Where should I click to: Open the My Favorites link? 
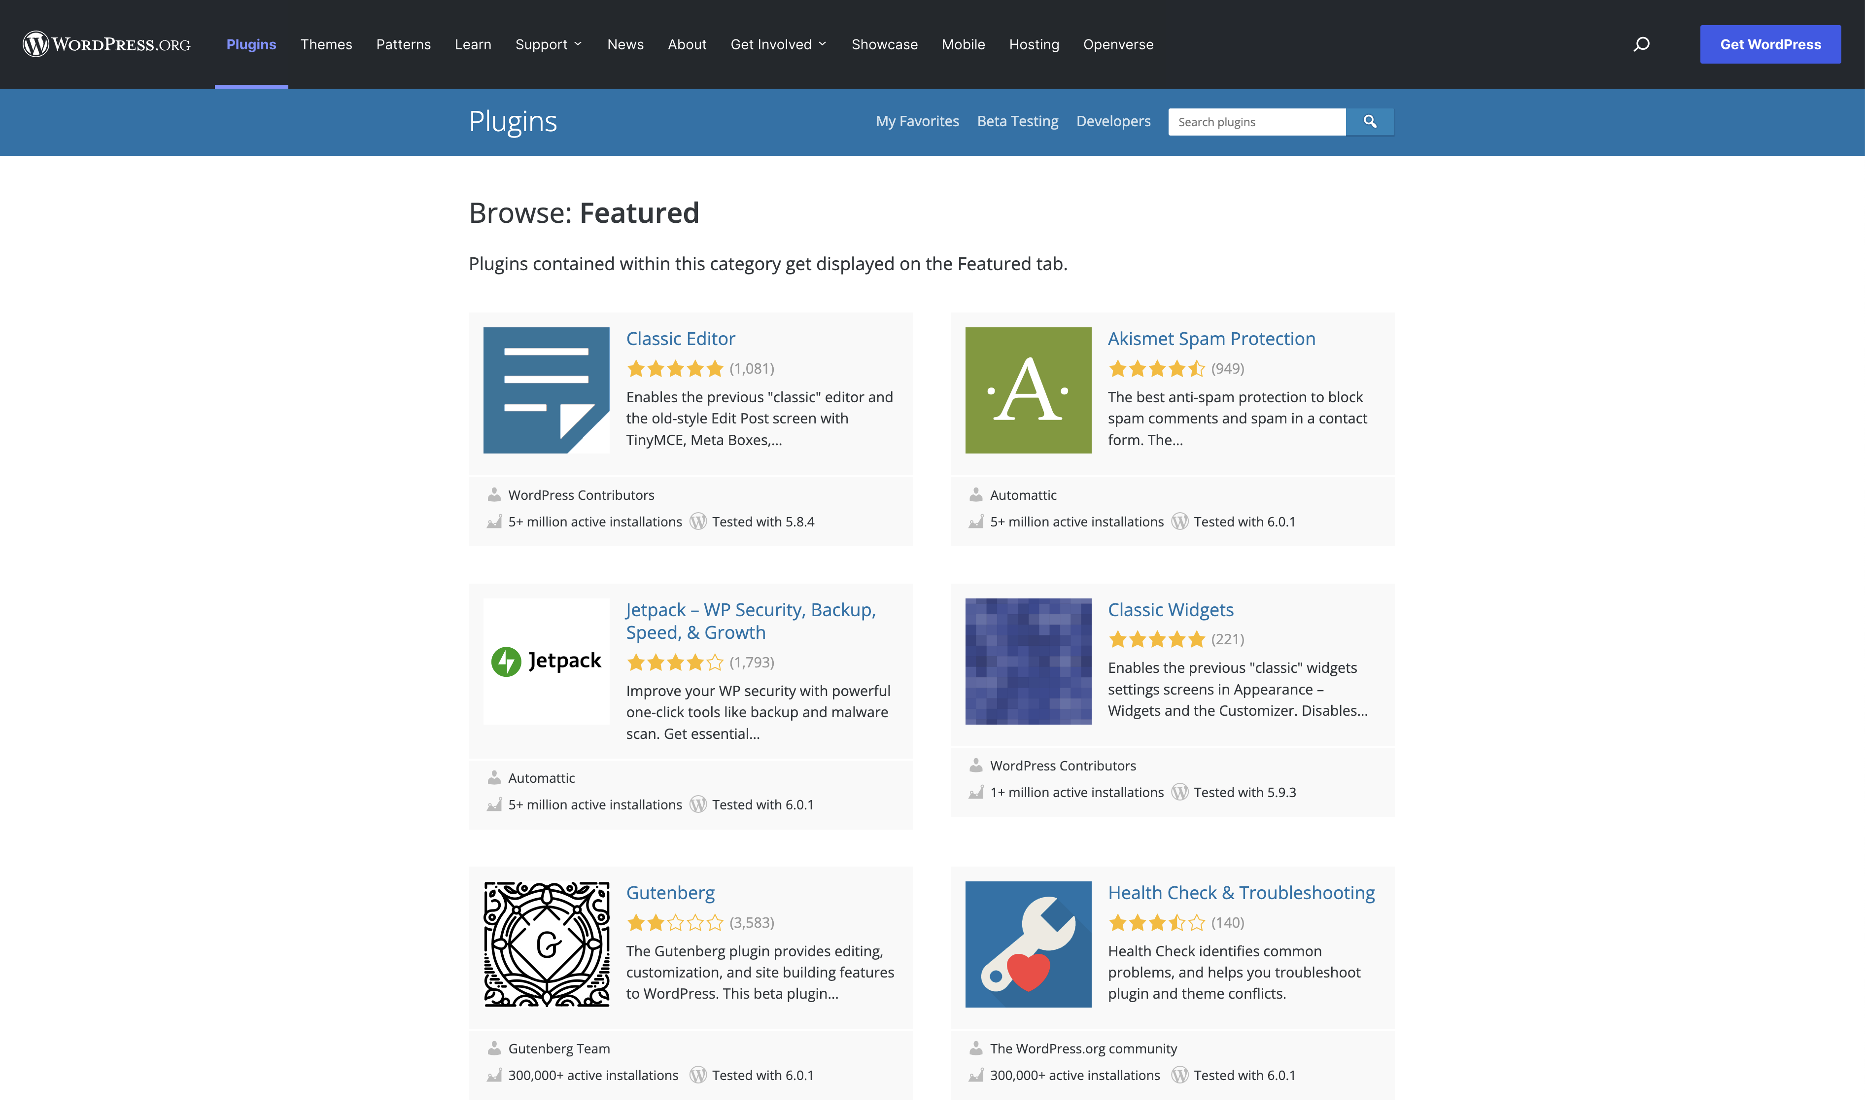coord(917,121)
